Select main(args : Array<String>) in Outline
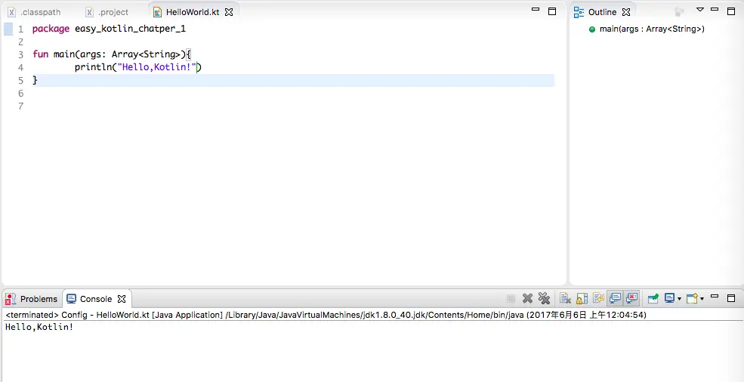Screen dimensions: 744x382 (652, 29)
